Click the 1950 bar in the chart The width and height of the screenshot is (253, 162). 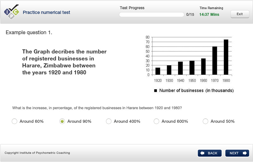click(192, 68)
